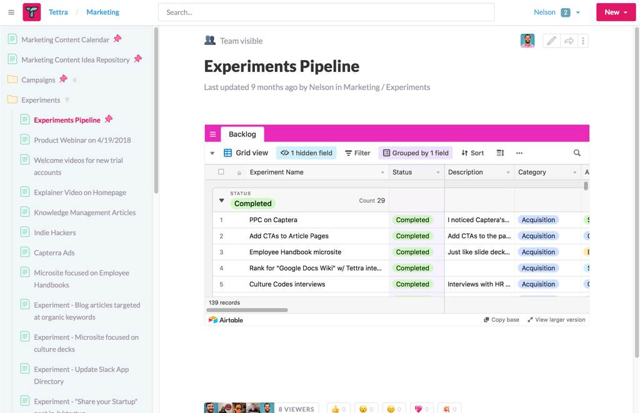
Task: Click the hamburger menu icon in top bar
Action: pyautogui.click(x=11, y=13)
